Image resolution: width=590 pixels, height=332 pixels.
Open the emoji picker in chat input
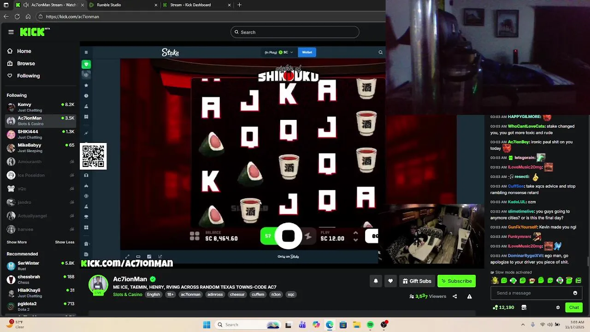click(x=575, y=293)
